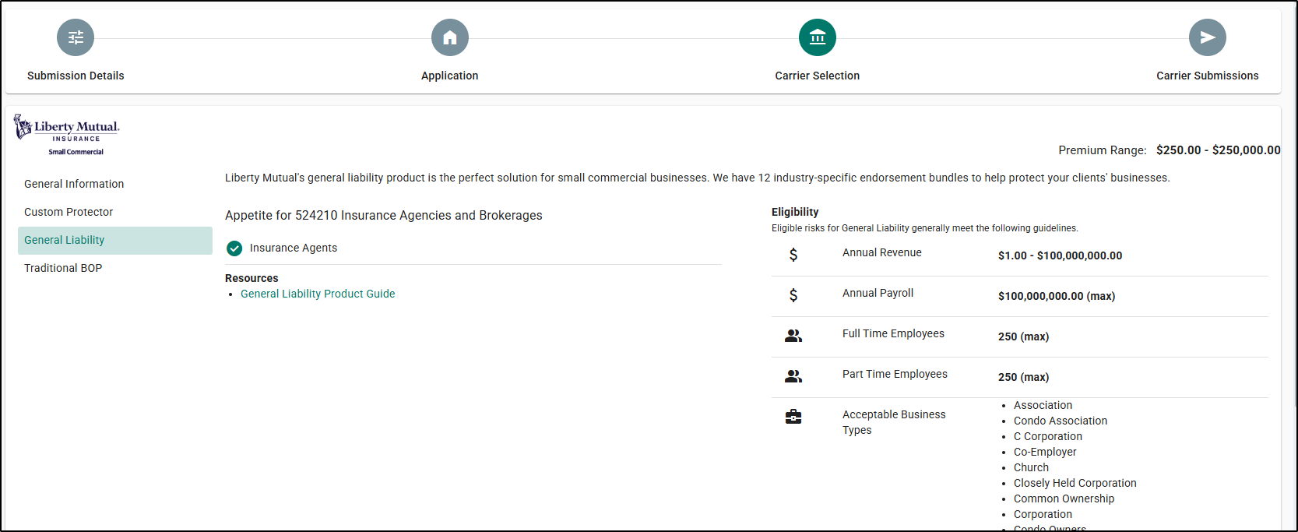Click the Submission Details step icon
The height and width of the screenshot is (532, 1298).
click(x=76, y=37)
